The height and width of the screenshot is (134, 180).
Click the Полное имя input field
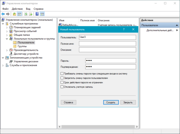tap(107, 44)
